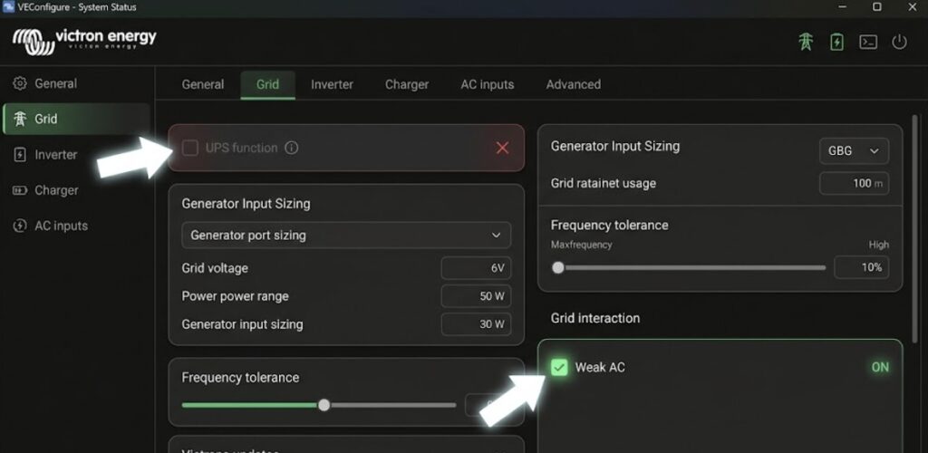Edit the Grid ratainet usage 100 field

click(x=854, y=183)
